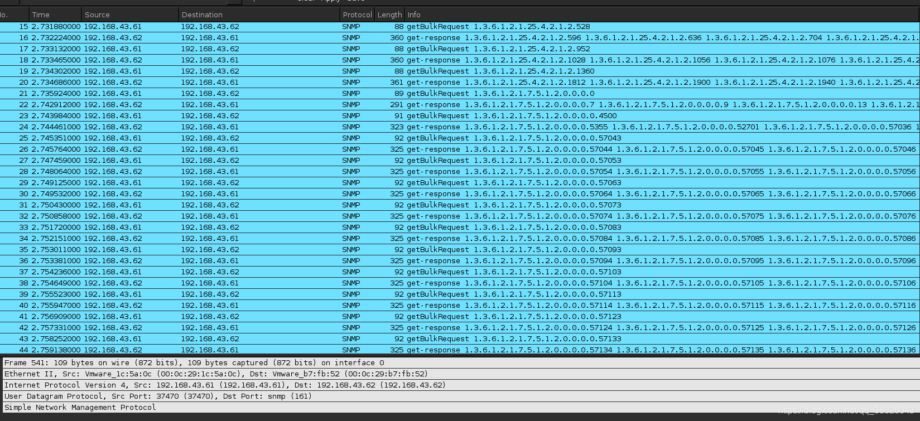Screen dimensions: 920x421
Task: Expand Internet Protocol Version 4 details row
Action: pyautogui.click(x=460, y=385)
